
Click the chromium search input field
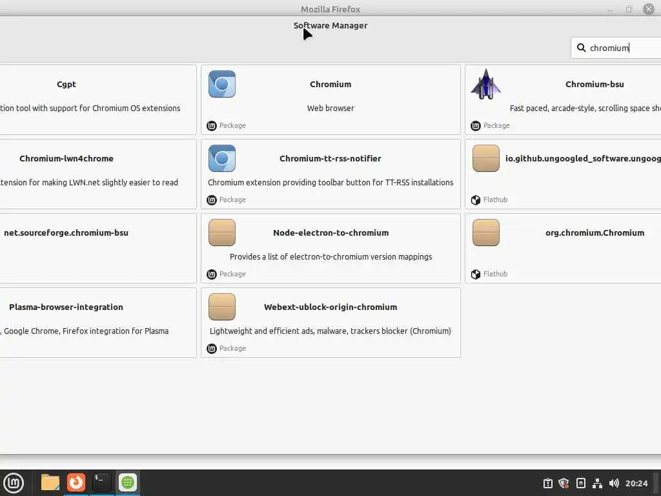click(616, 48)
